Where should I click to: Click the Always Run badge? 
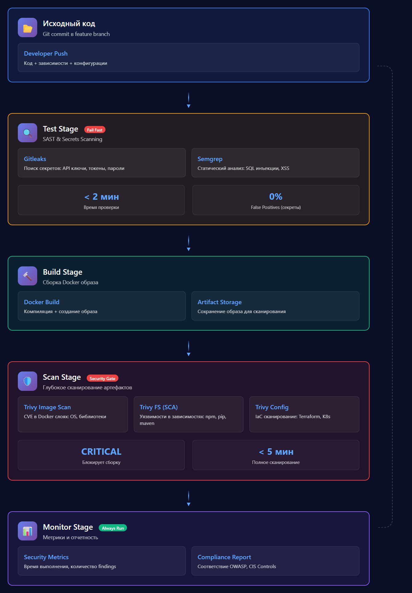pos(113,528)
